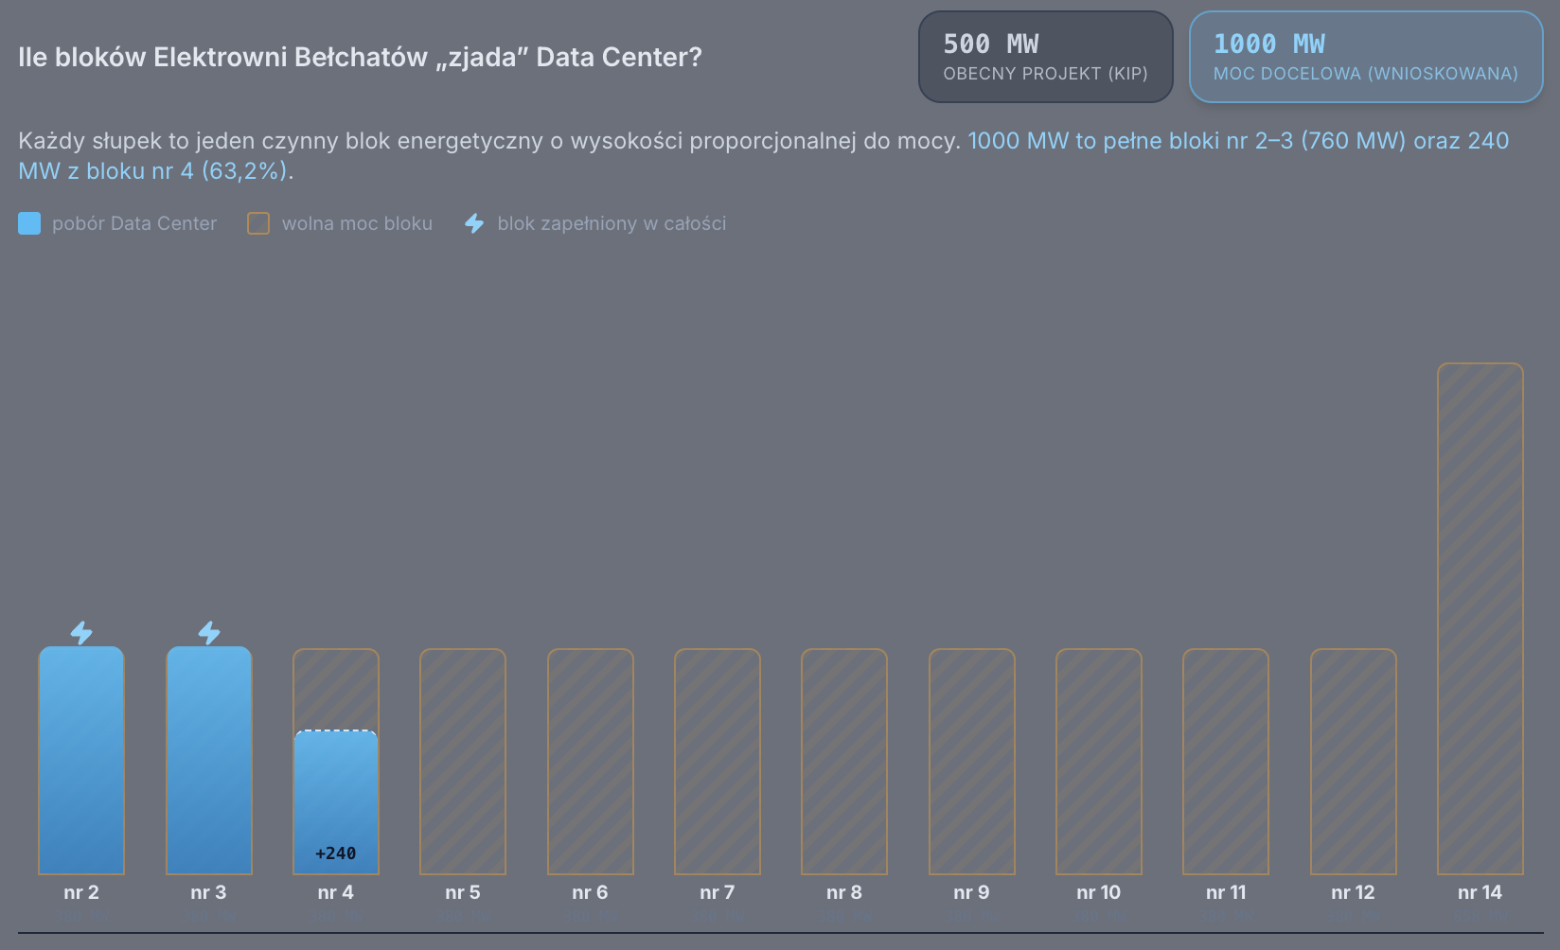Click the filled blue bar for block nr 2
The height and width of the screenshot is (950, 1560).
coord(81,761)
